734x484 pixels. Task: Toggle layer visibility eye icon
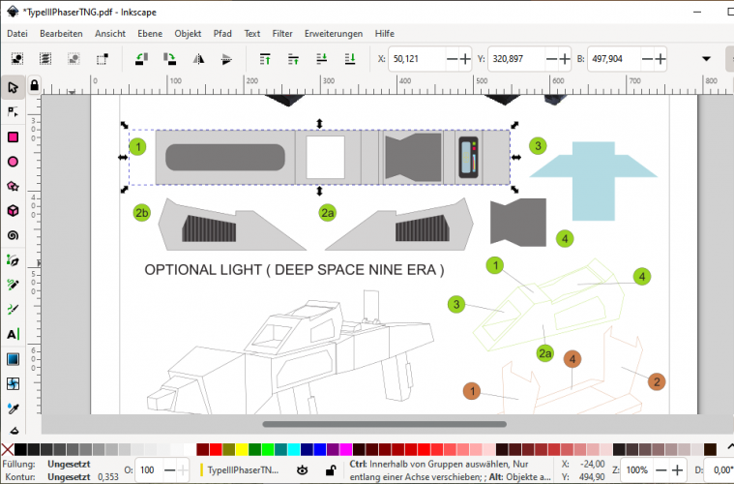pyautogui.click(x=303, y=469)
